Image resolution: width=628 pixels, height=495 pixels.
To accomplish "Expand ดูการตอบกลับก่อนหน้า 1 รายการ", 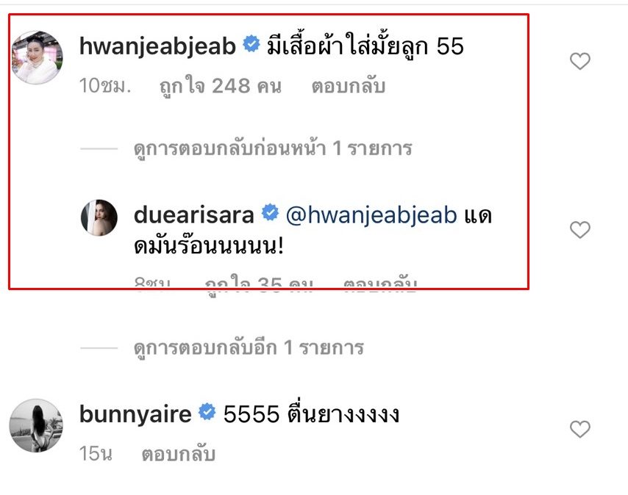I will click(273, 149).
